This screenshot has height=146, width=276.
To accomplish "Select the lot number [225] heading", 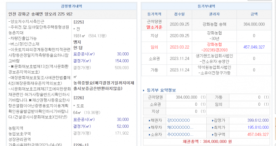I will click(x=79, y=22).
